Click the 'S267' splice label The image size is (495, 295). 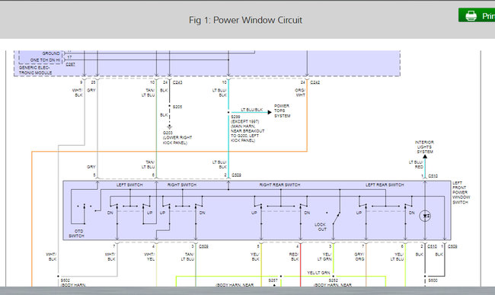pos(273,281)
